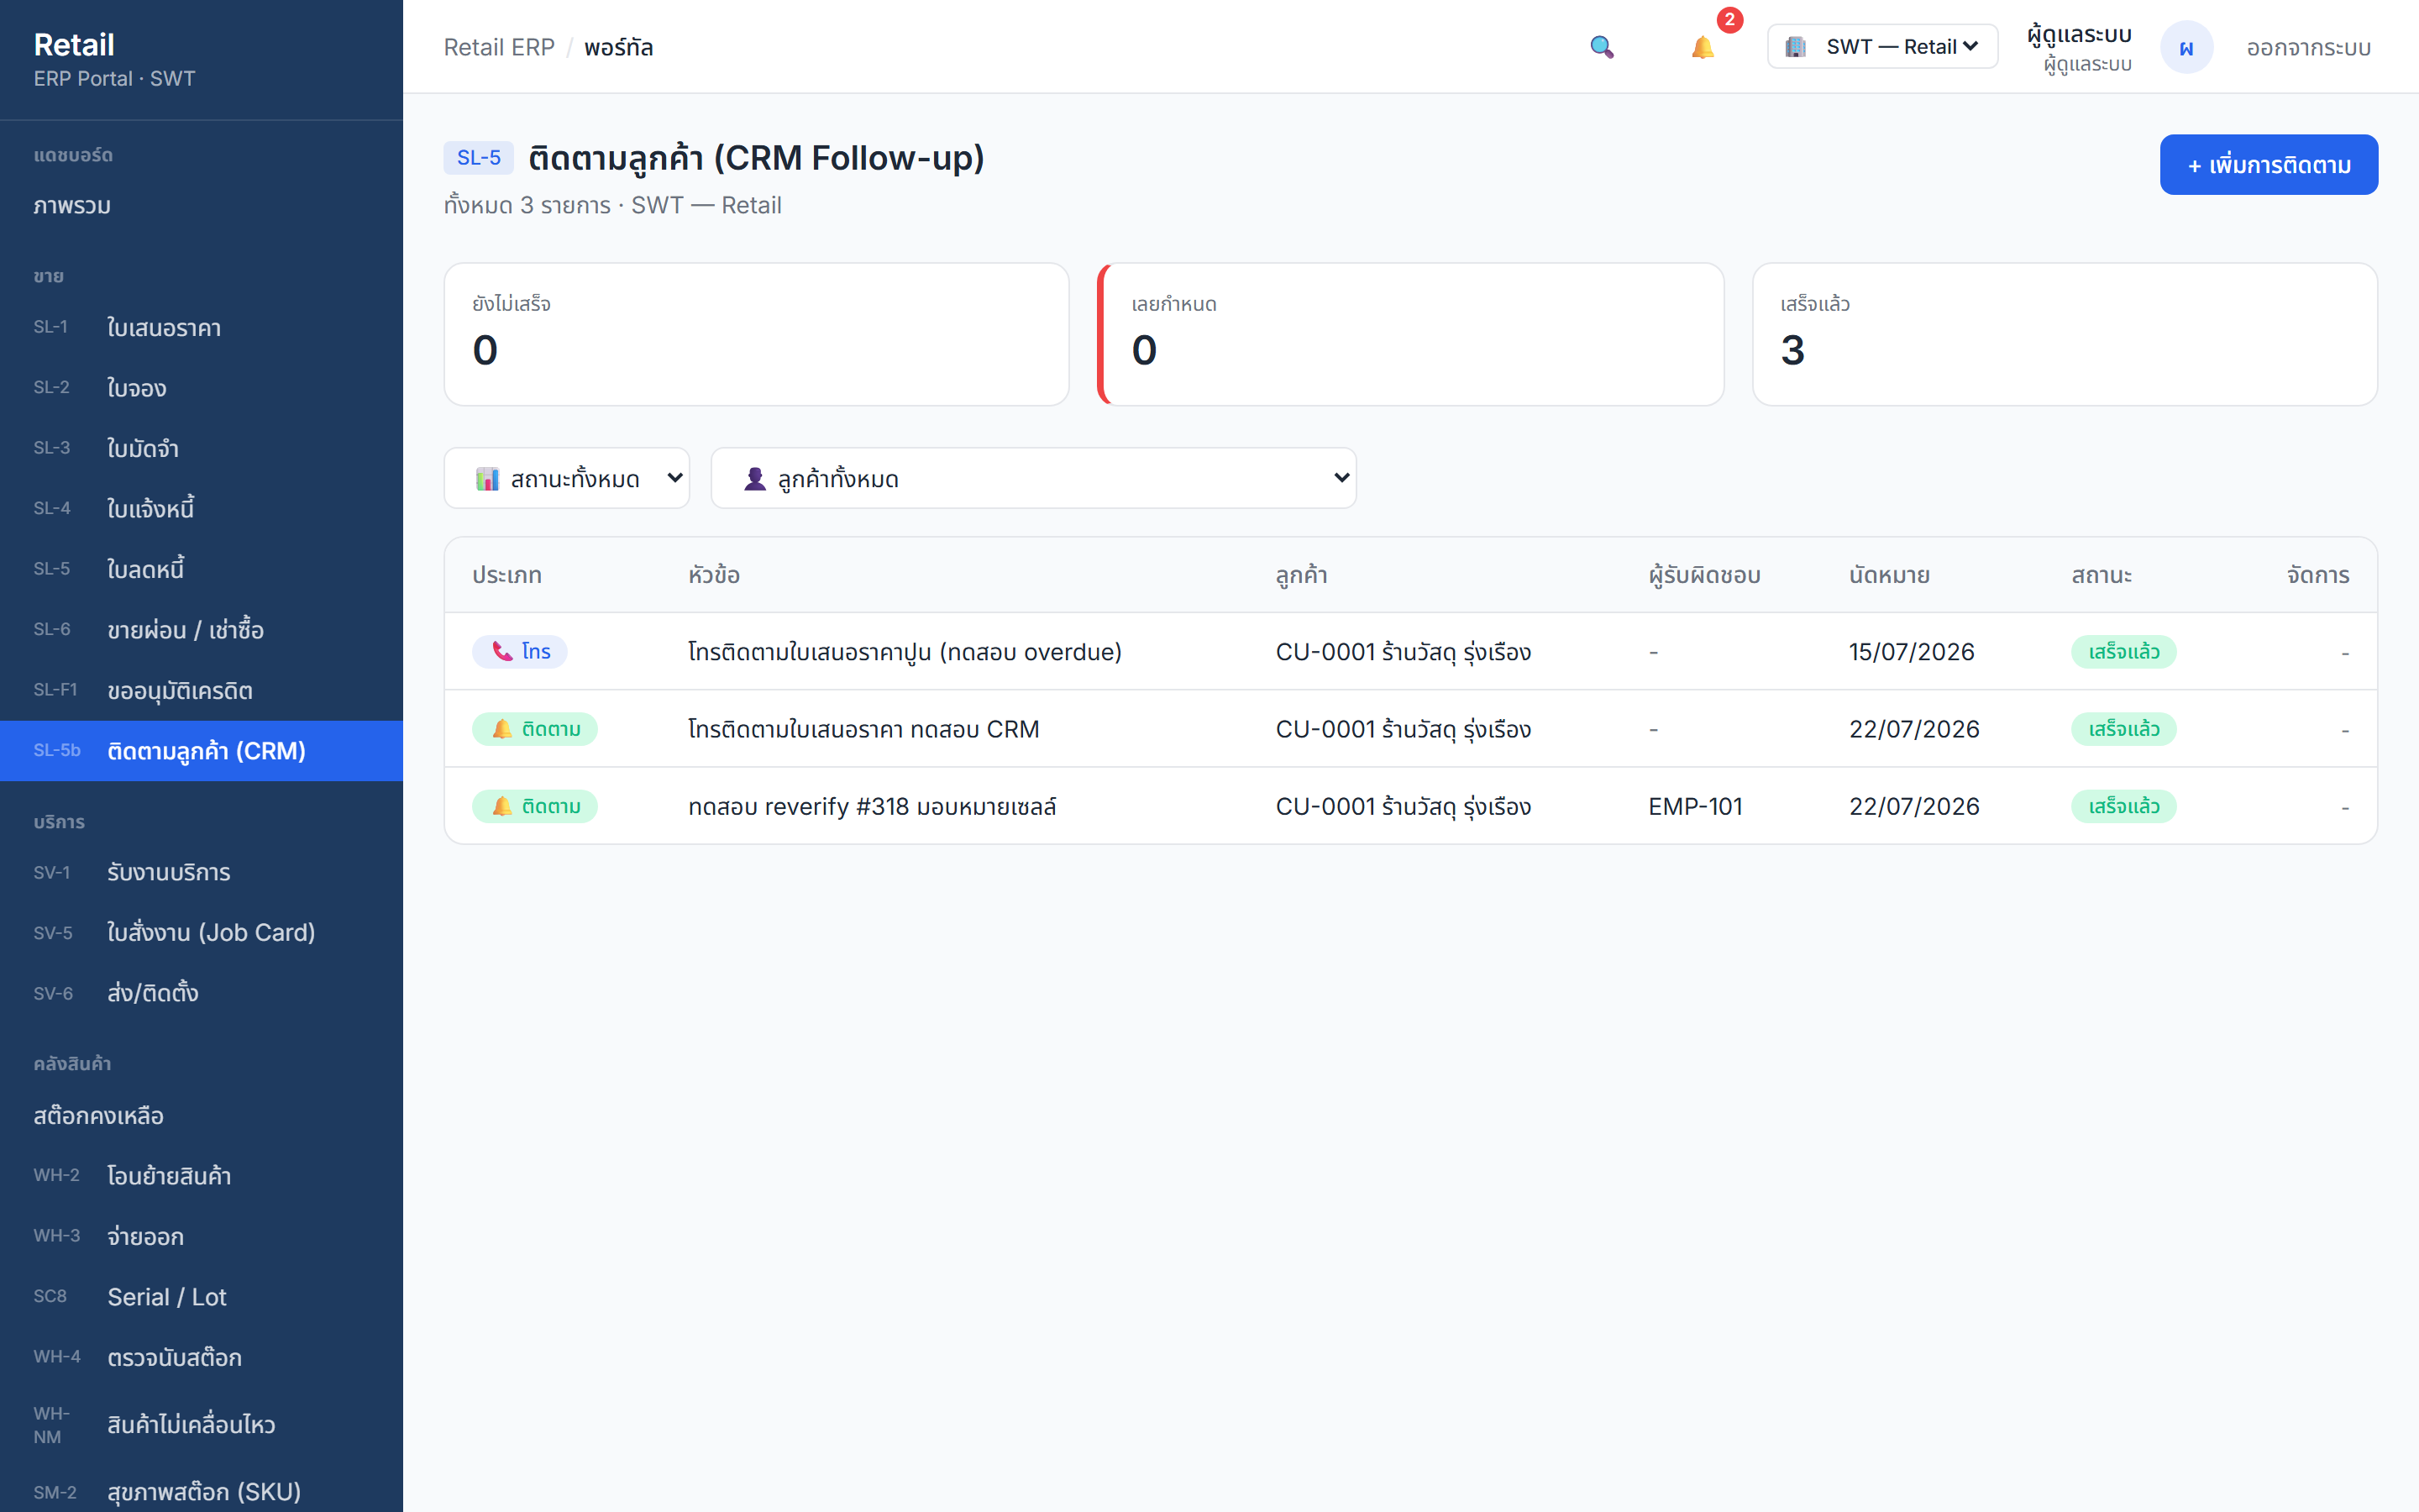
Task: Open the SWT — Retail company dropdown
Action: 1882,47
